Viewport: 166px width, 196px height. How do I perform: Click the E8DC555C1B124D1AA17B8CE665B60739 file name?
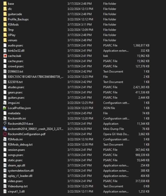point(35,77)
